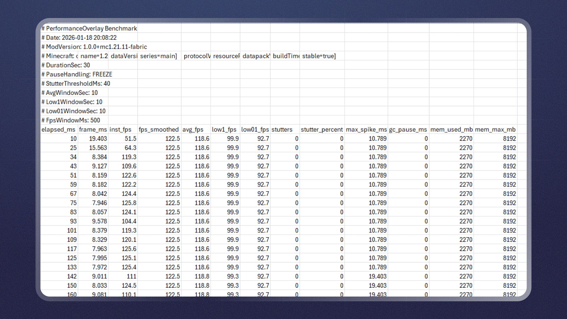Select the '# DurationSec: 30' cell
Image resolution: width=567 pixels, height=319 pixels.
tap(66, 65)
